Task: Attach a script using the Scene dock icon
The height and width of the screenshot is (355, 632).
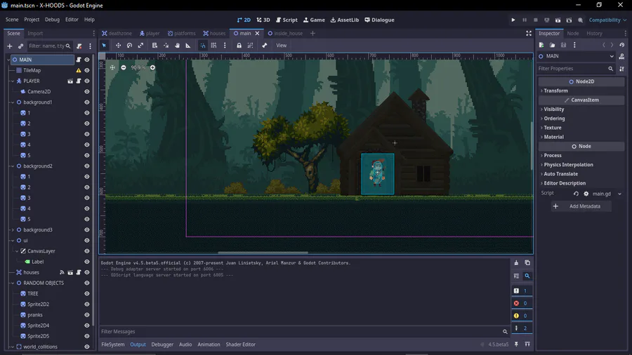Action: tap(79, 46)
